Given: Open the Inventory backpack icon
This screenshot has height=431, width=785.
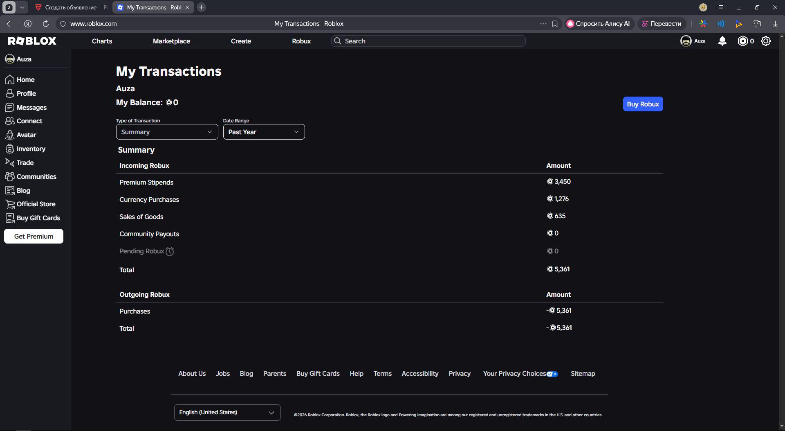Looking at the screenshot, I should click(x=10, y=149).
